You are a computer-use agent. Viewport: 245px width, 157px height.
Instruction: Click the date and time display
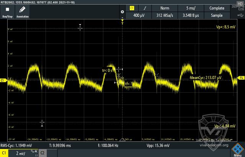click(x=238, y=8)
